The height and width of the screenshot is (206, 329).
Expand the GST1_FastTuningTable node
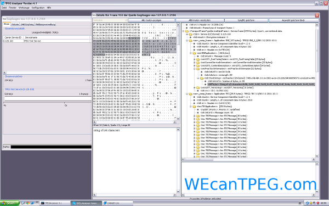(195, 59)
